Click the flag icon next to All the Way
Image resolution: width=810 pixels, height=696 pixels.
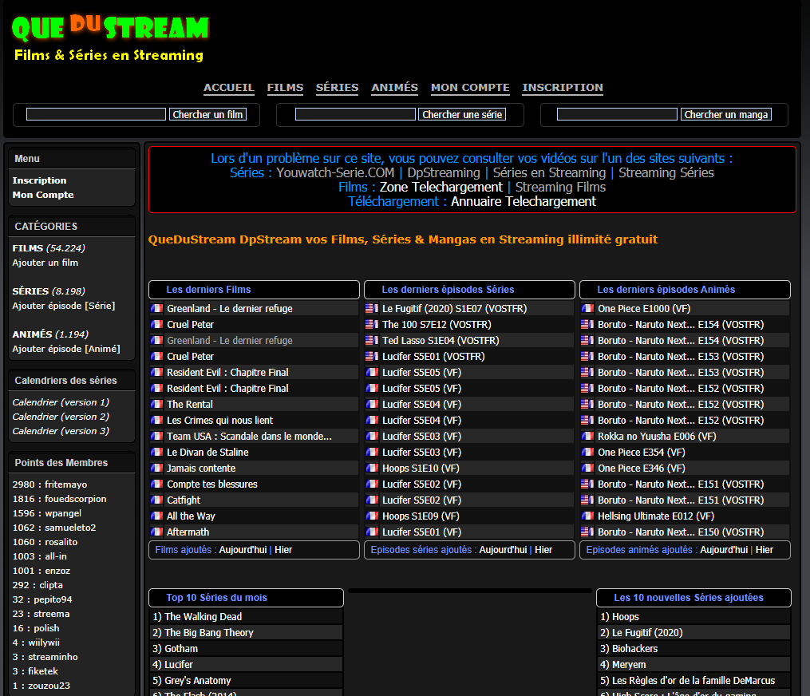(x=157, y=516)
